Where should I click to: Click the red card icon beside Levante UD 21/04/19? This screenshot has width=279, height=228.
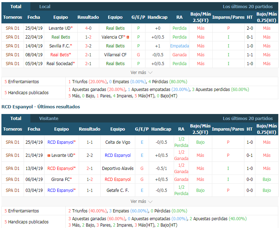point(49,155)
